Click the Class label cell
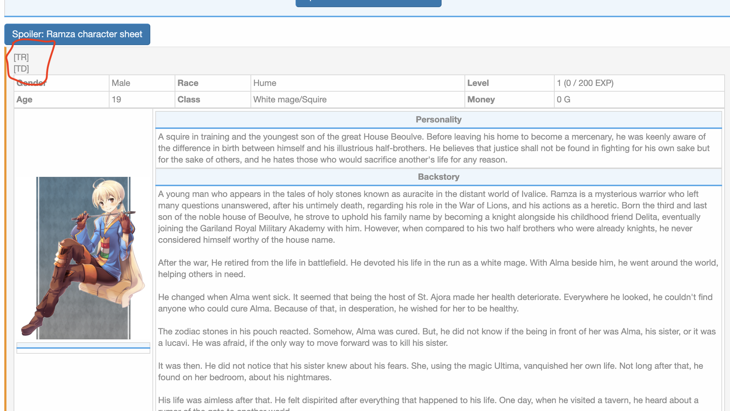 coord(189,100)
